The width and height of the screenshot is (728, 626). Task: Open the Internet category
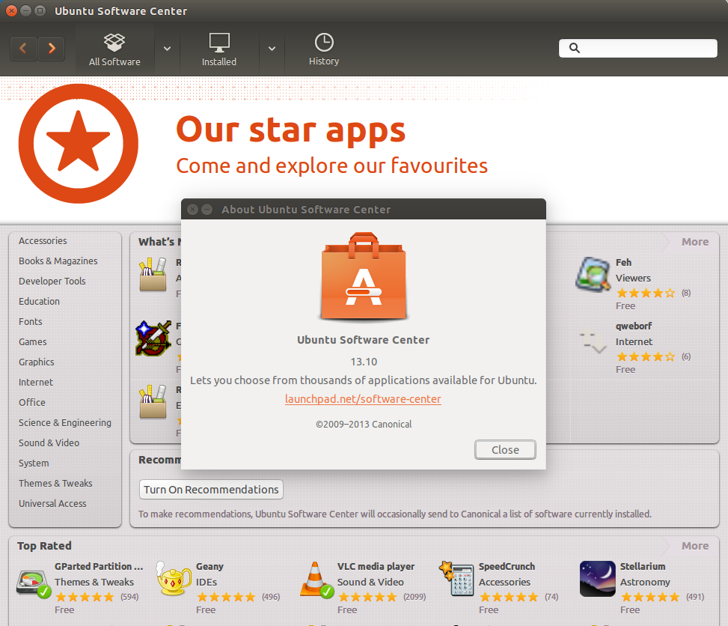coord(36,383)
